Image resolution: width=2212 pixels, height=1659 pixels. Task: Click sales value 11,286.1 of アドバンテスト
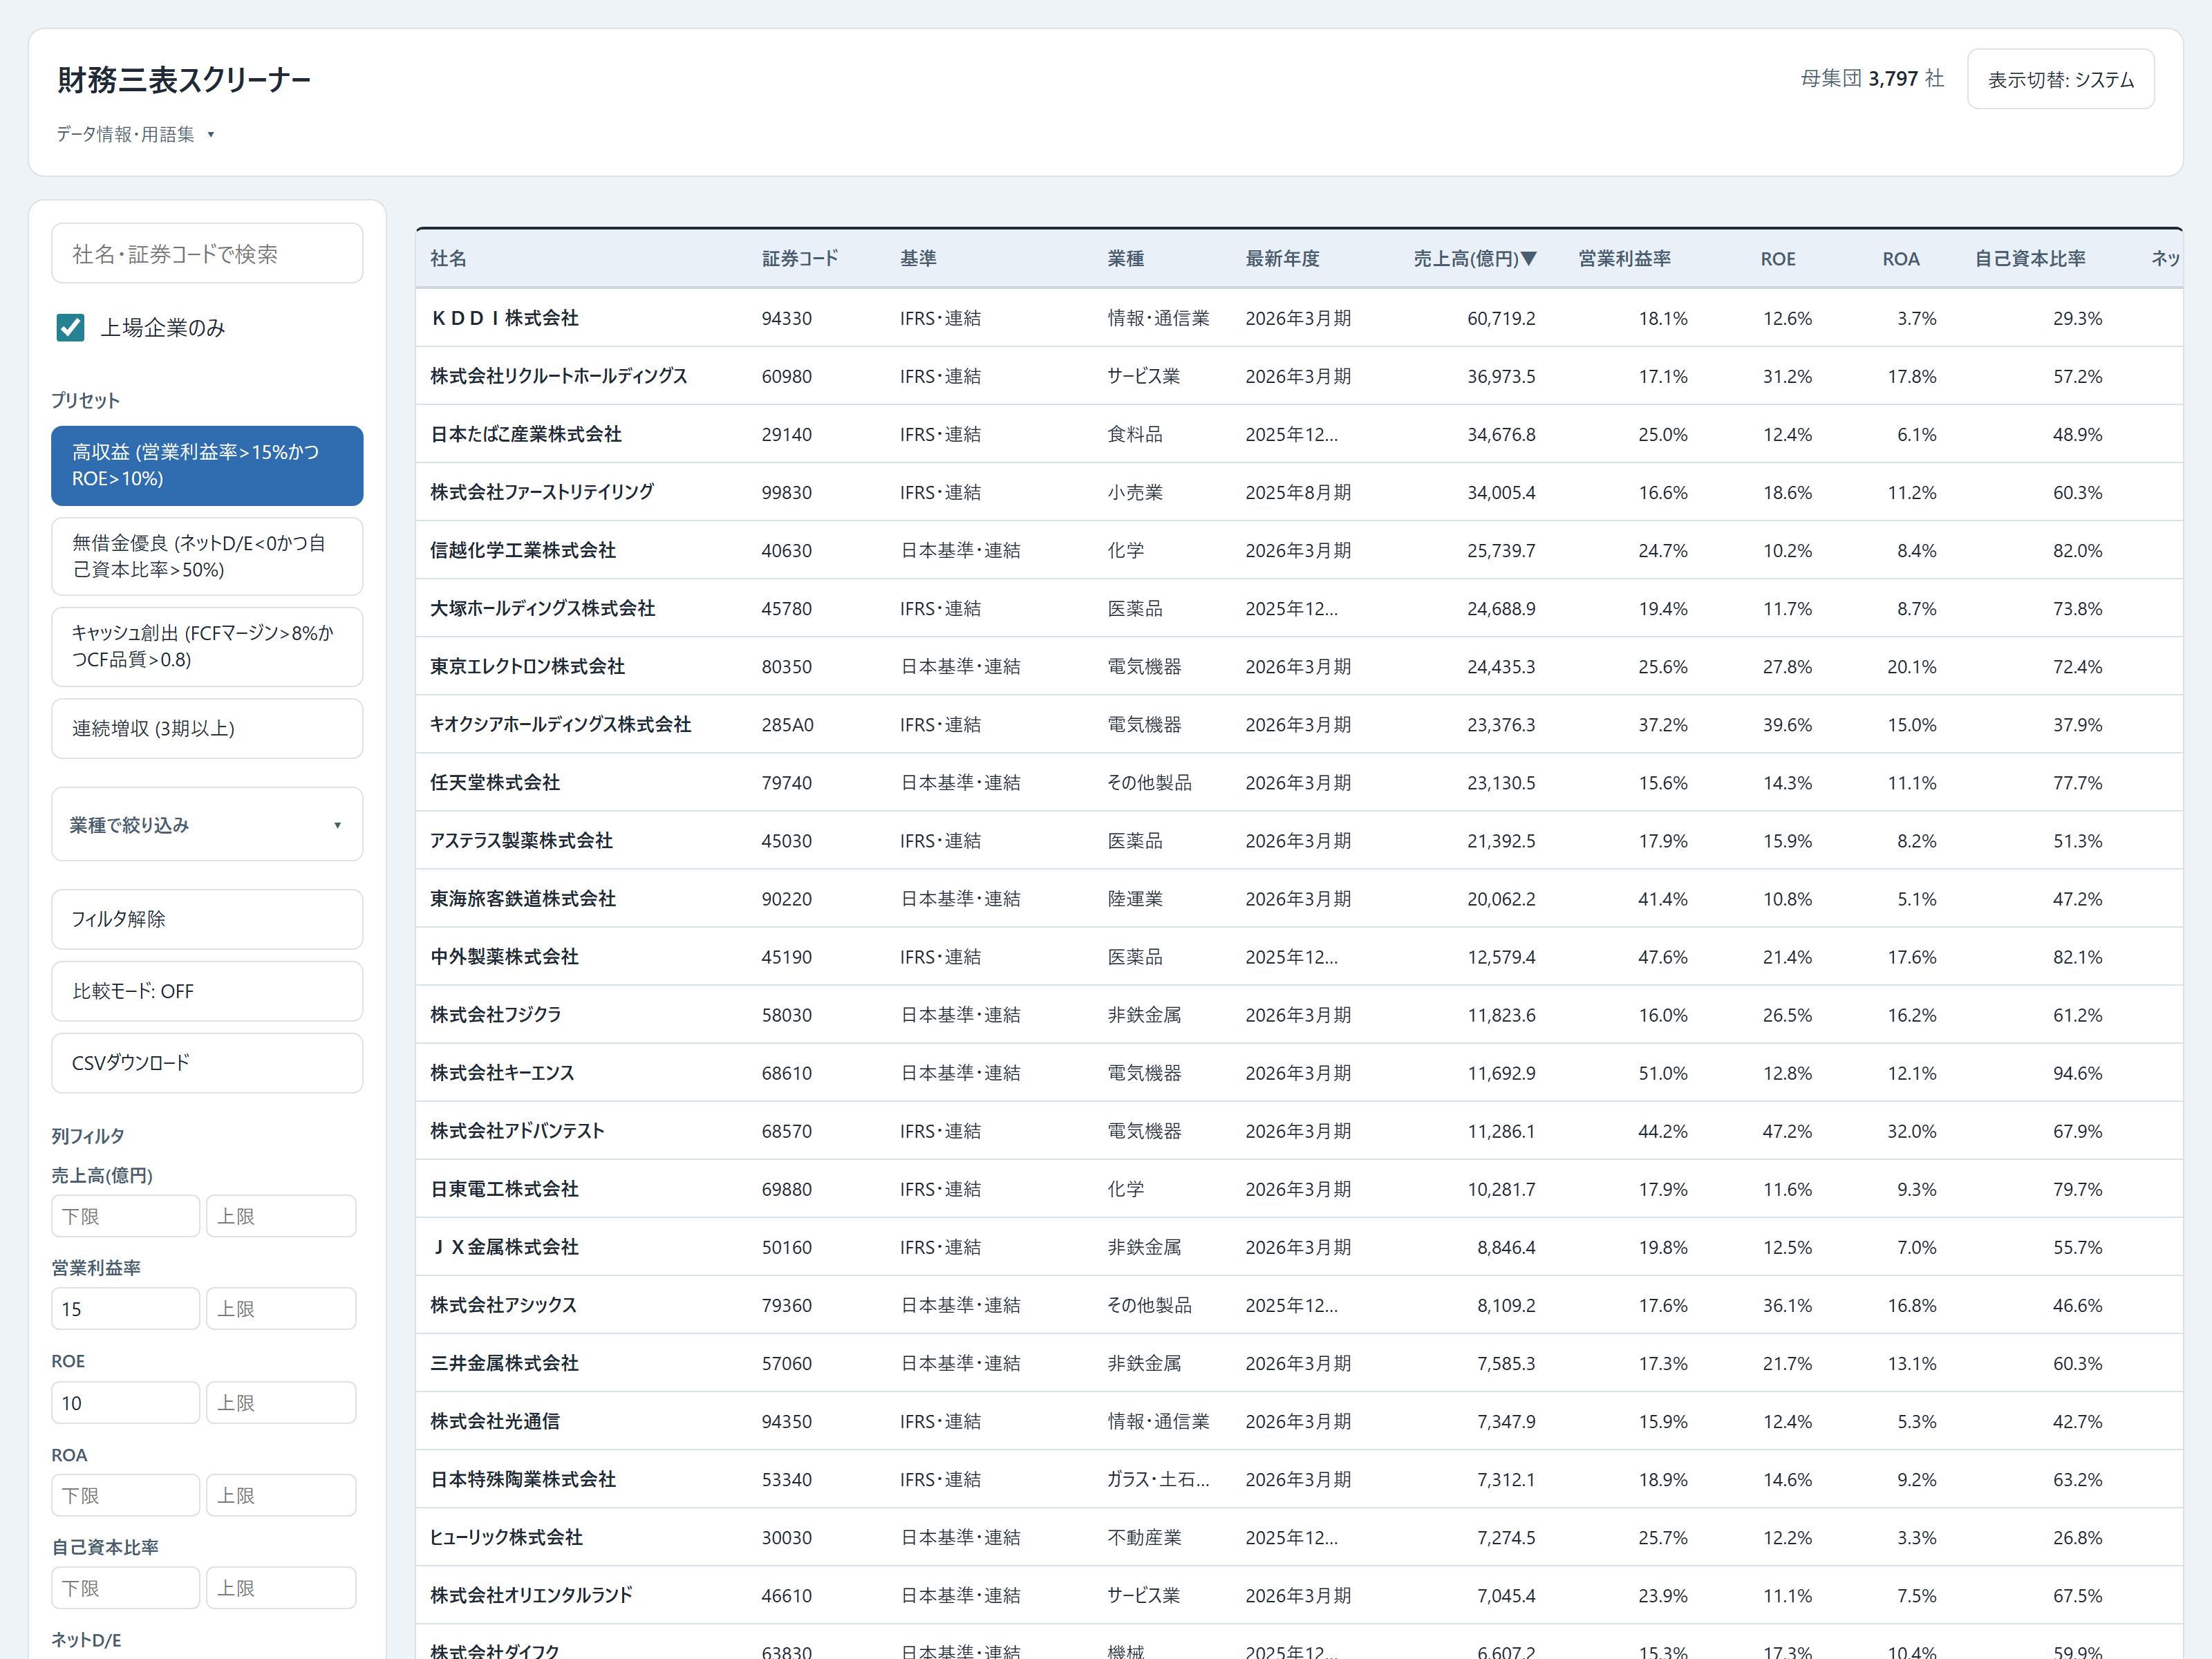(1501, 1131)
